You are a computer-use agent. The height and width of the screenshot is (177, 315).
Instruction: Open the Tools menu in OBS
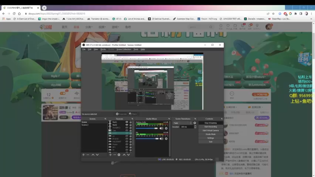(x=136, y=50)
